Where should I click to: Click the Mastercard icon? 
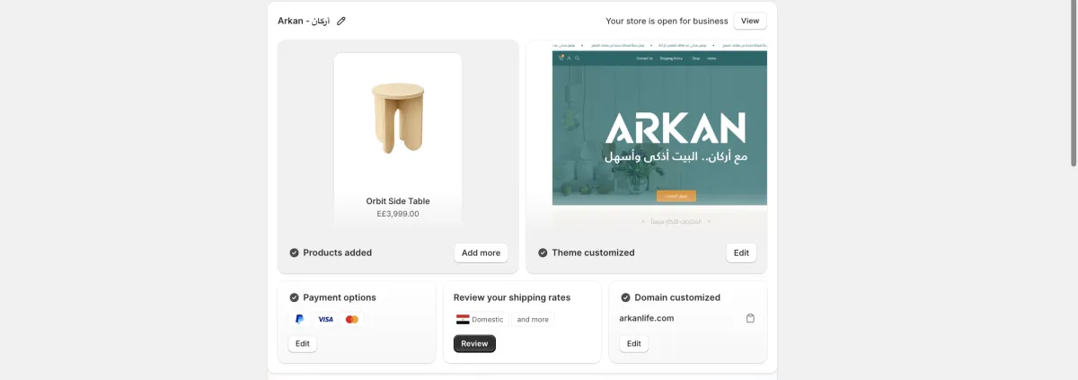click(351, 319)
